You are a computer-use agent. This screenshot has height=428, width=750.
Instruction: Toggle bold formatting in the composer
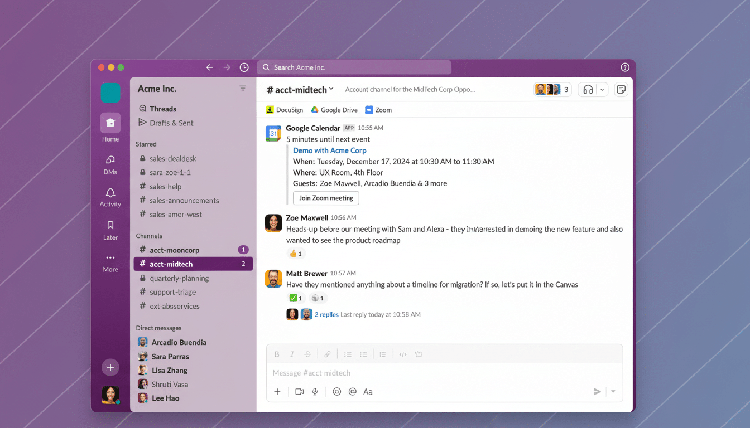coord(276,354)
